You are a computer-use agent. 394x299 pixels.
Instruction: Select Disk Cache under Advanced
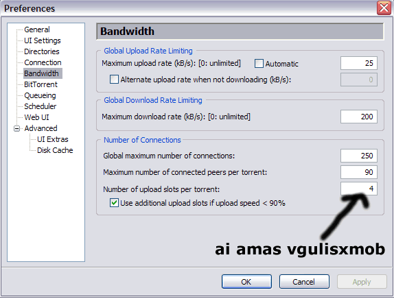click(x=55, y=150)
